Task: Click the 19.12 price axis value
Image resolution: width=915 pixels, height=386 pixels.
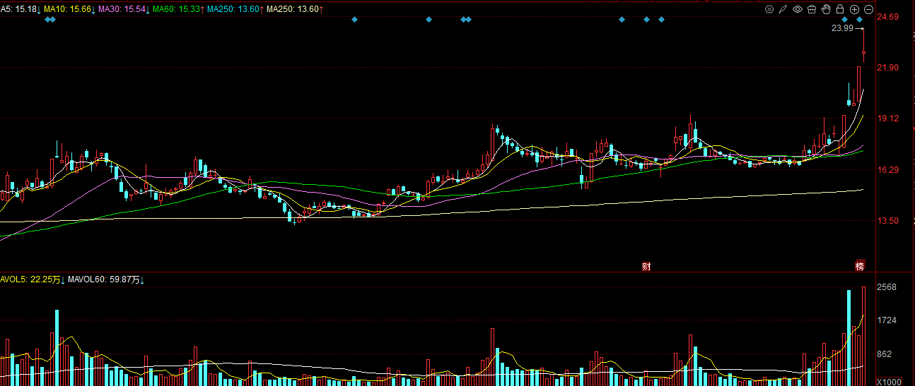Action: click(887, 119)
